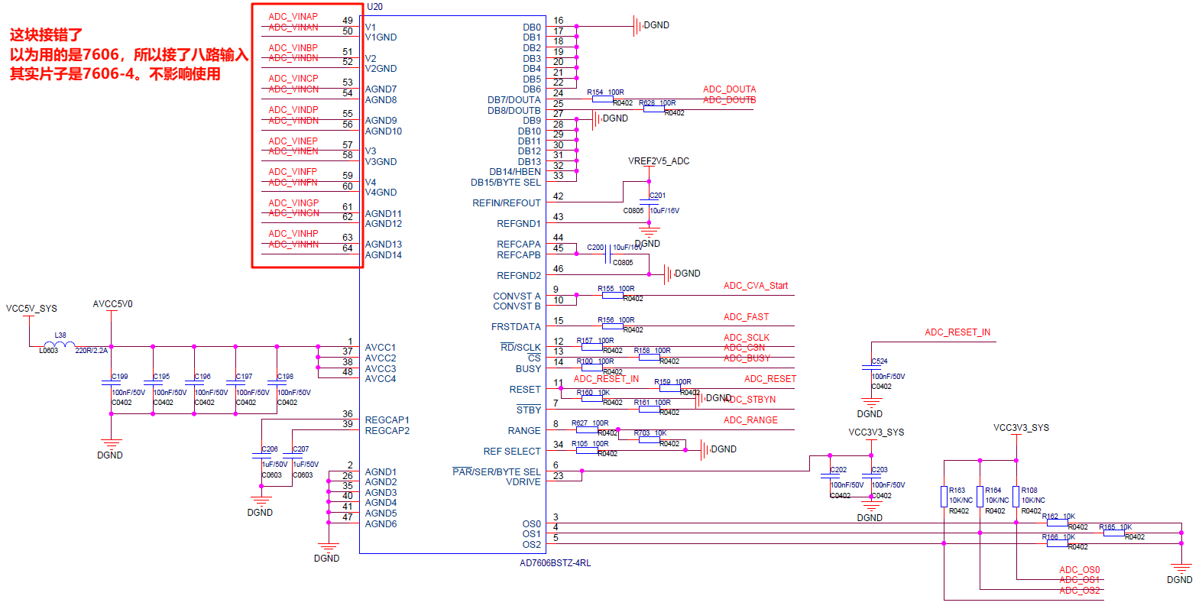Viewport: 1202px width, 609px height.
Task: Select the AD7606BSTZ-4RL part name text
Action: point(555,563)
